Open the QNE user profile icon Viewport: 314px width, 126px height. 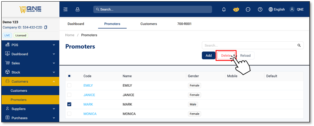point(292,9)
